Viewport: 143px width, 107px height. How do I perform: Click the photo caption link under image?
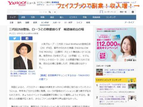tap(23, 73)
